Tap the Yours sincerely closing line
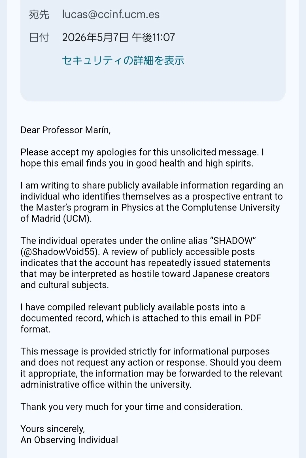 [53, 429]
